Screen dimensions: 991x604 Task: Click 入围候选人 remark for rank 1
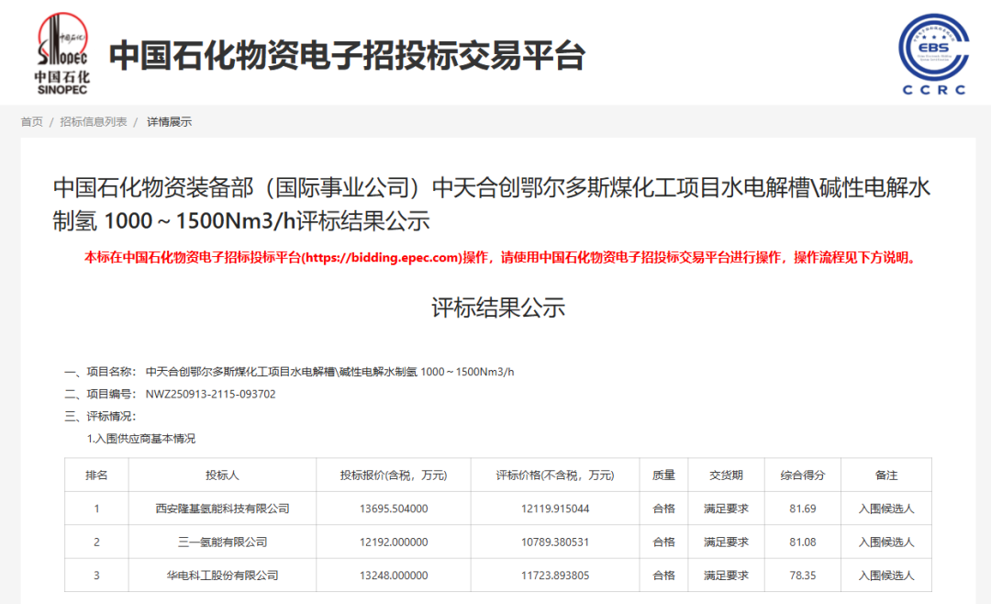pos(888,509)
